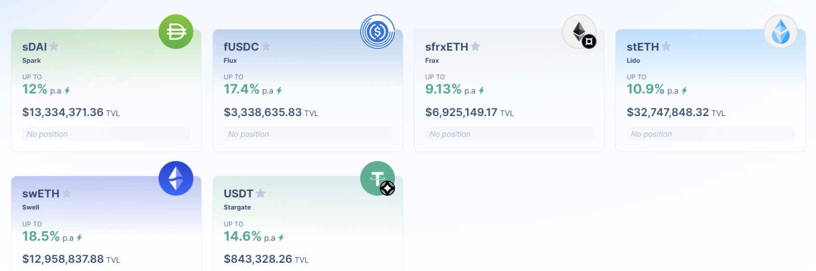The width and height of the screenshot is (816, 271).
Task: Select the $32,747,848.32 TVL value
Action: pos(668,112)
